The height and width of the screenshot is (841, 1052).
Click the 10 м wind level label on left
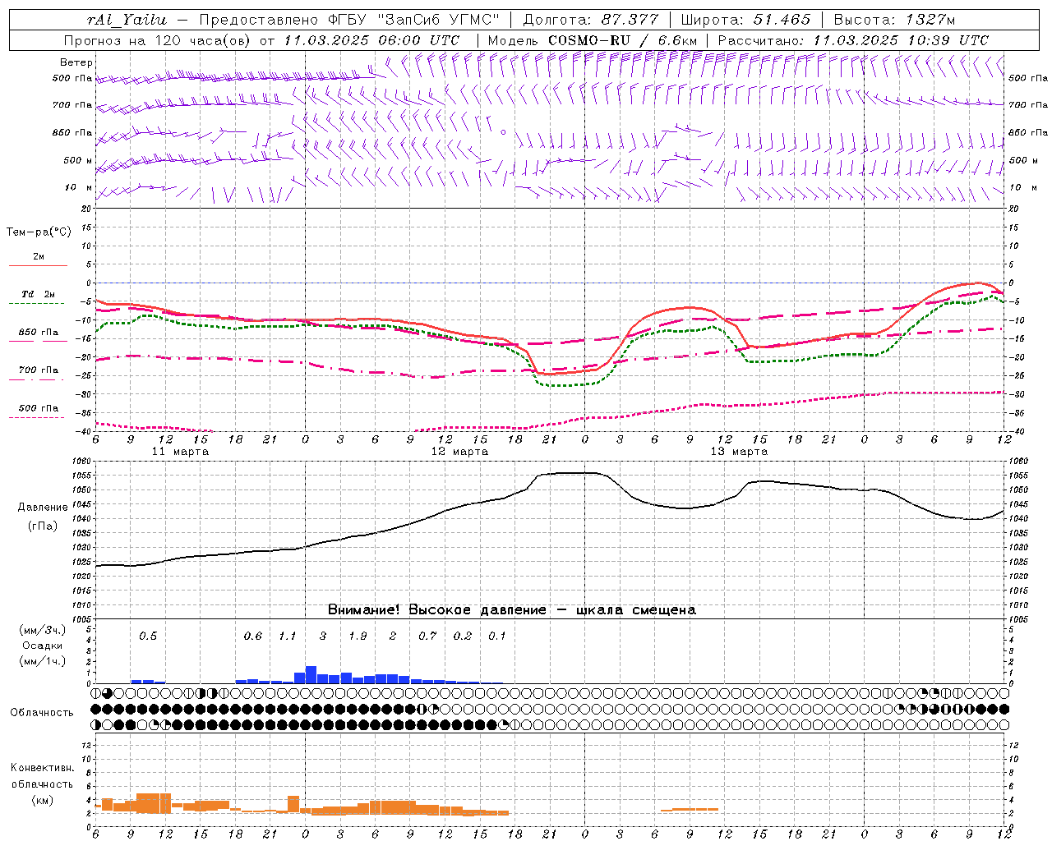79,187
